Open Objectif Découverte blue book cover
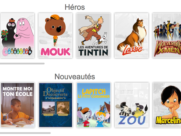The height and width of the screenshot is (136, 181). [56, 105]
